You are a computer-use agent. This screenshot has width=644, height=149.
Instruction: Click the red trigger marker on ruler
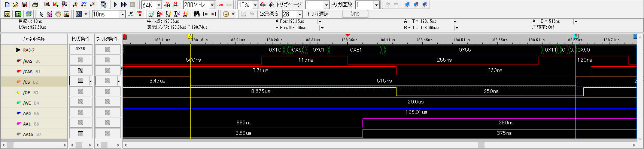point(347,35)
